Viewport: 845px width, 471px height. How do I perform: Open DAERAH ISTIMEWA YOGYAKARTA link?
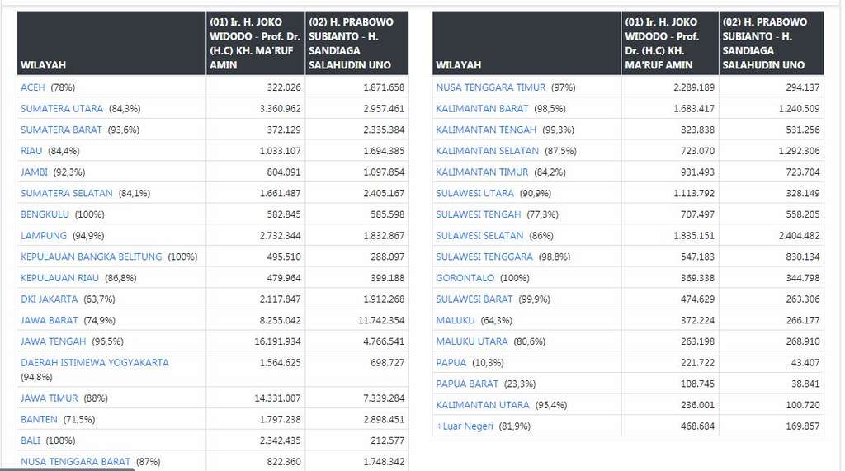(x=95, y=363)
